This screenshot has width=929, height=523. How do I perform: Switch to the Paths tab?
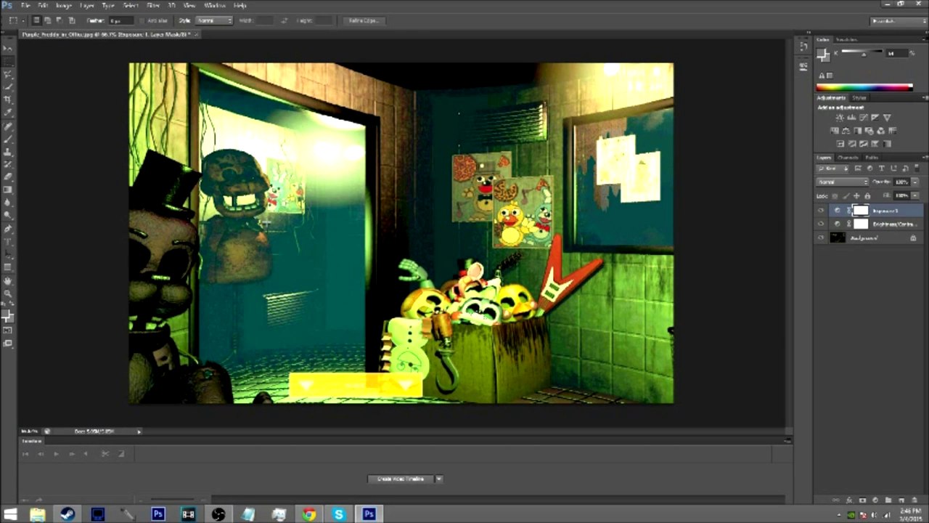pos(872,158)
